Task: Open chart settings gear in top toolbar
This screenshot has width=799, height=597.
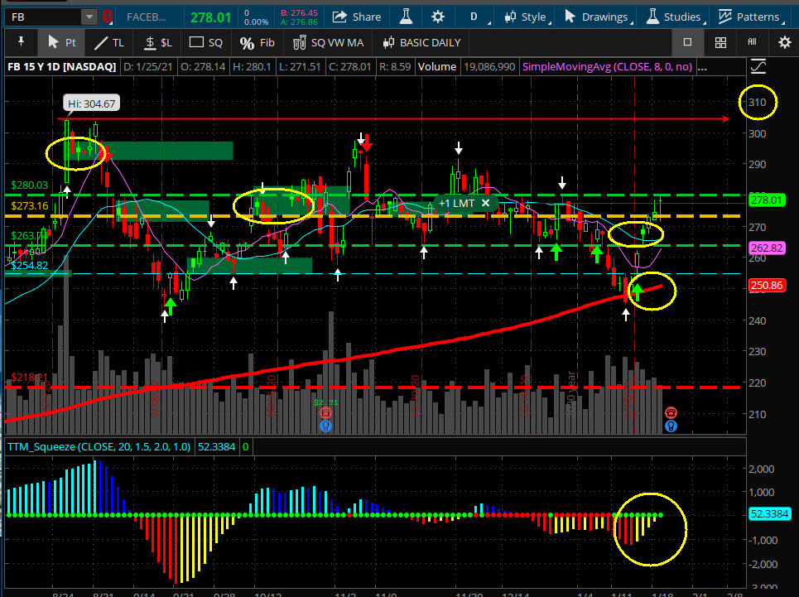Action: pyautogui.click(x=437, y=17)
